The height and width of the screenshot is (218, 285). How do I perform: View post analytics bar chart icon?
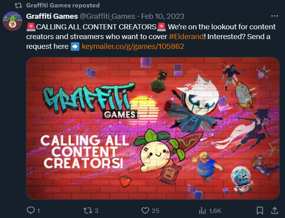[x=202, y=211]
